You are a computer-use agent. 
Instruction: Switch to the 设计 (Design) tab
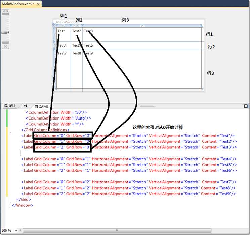pyautogui.click(x=10, y=106)
